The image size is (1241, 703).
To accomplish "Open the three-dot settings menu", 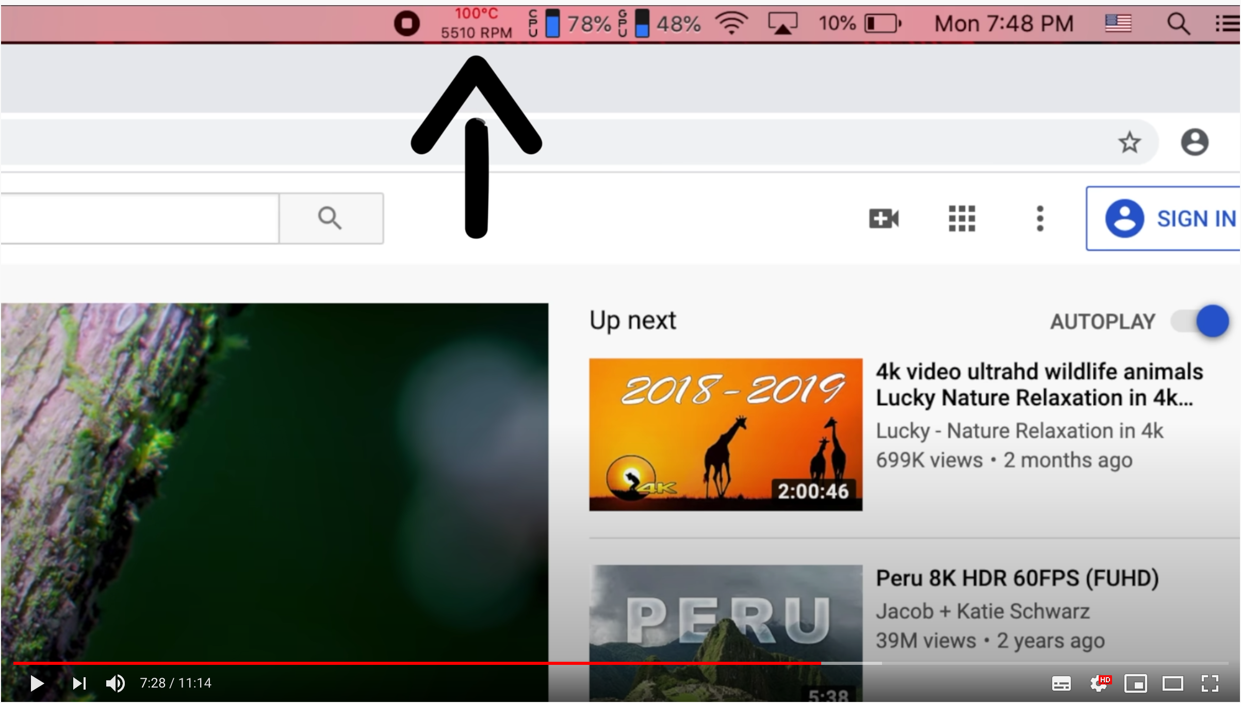I will 1040,219.
